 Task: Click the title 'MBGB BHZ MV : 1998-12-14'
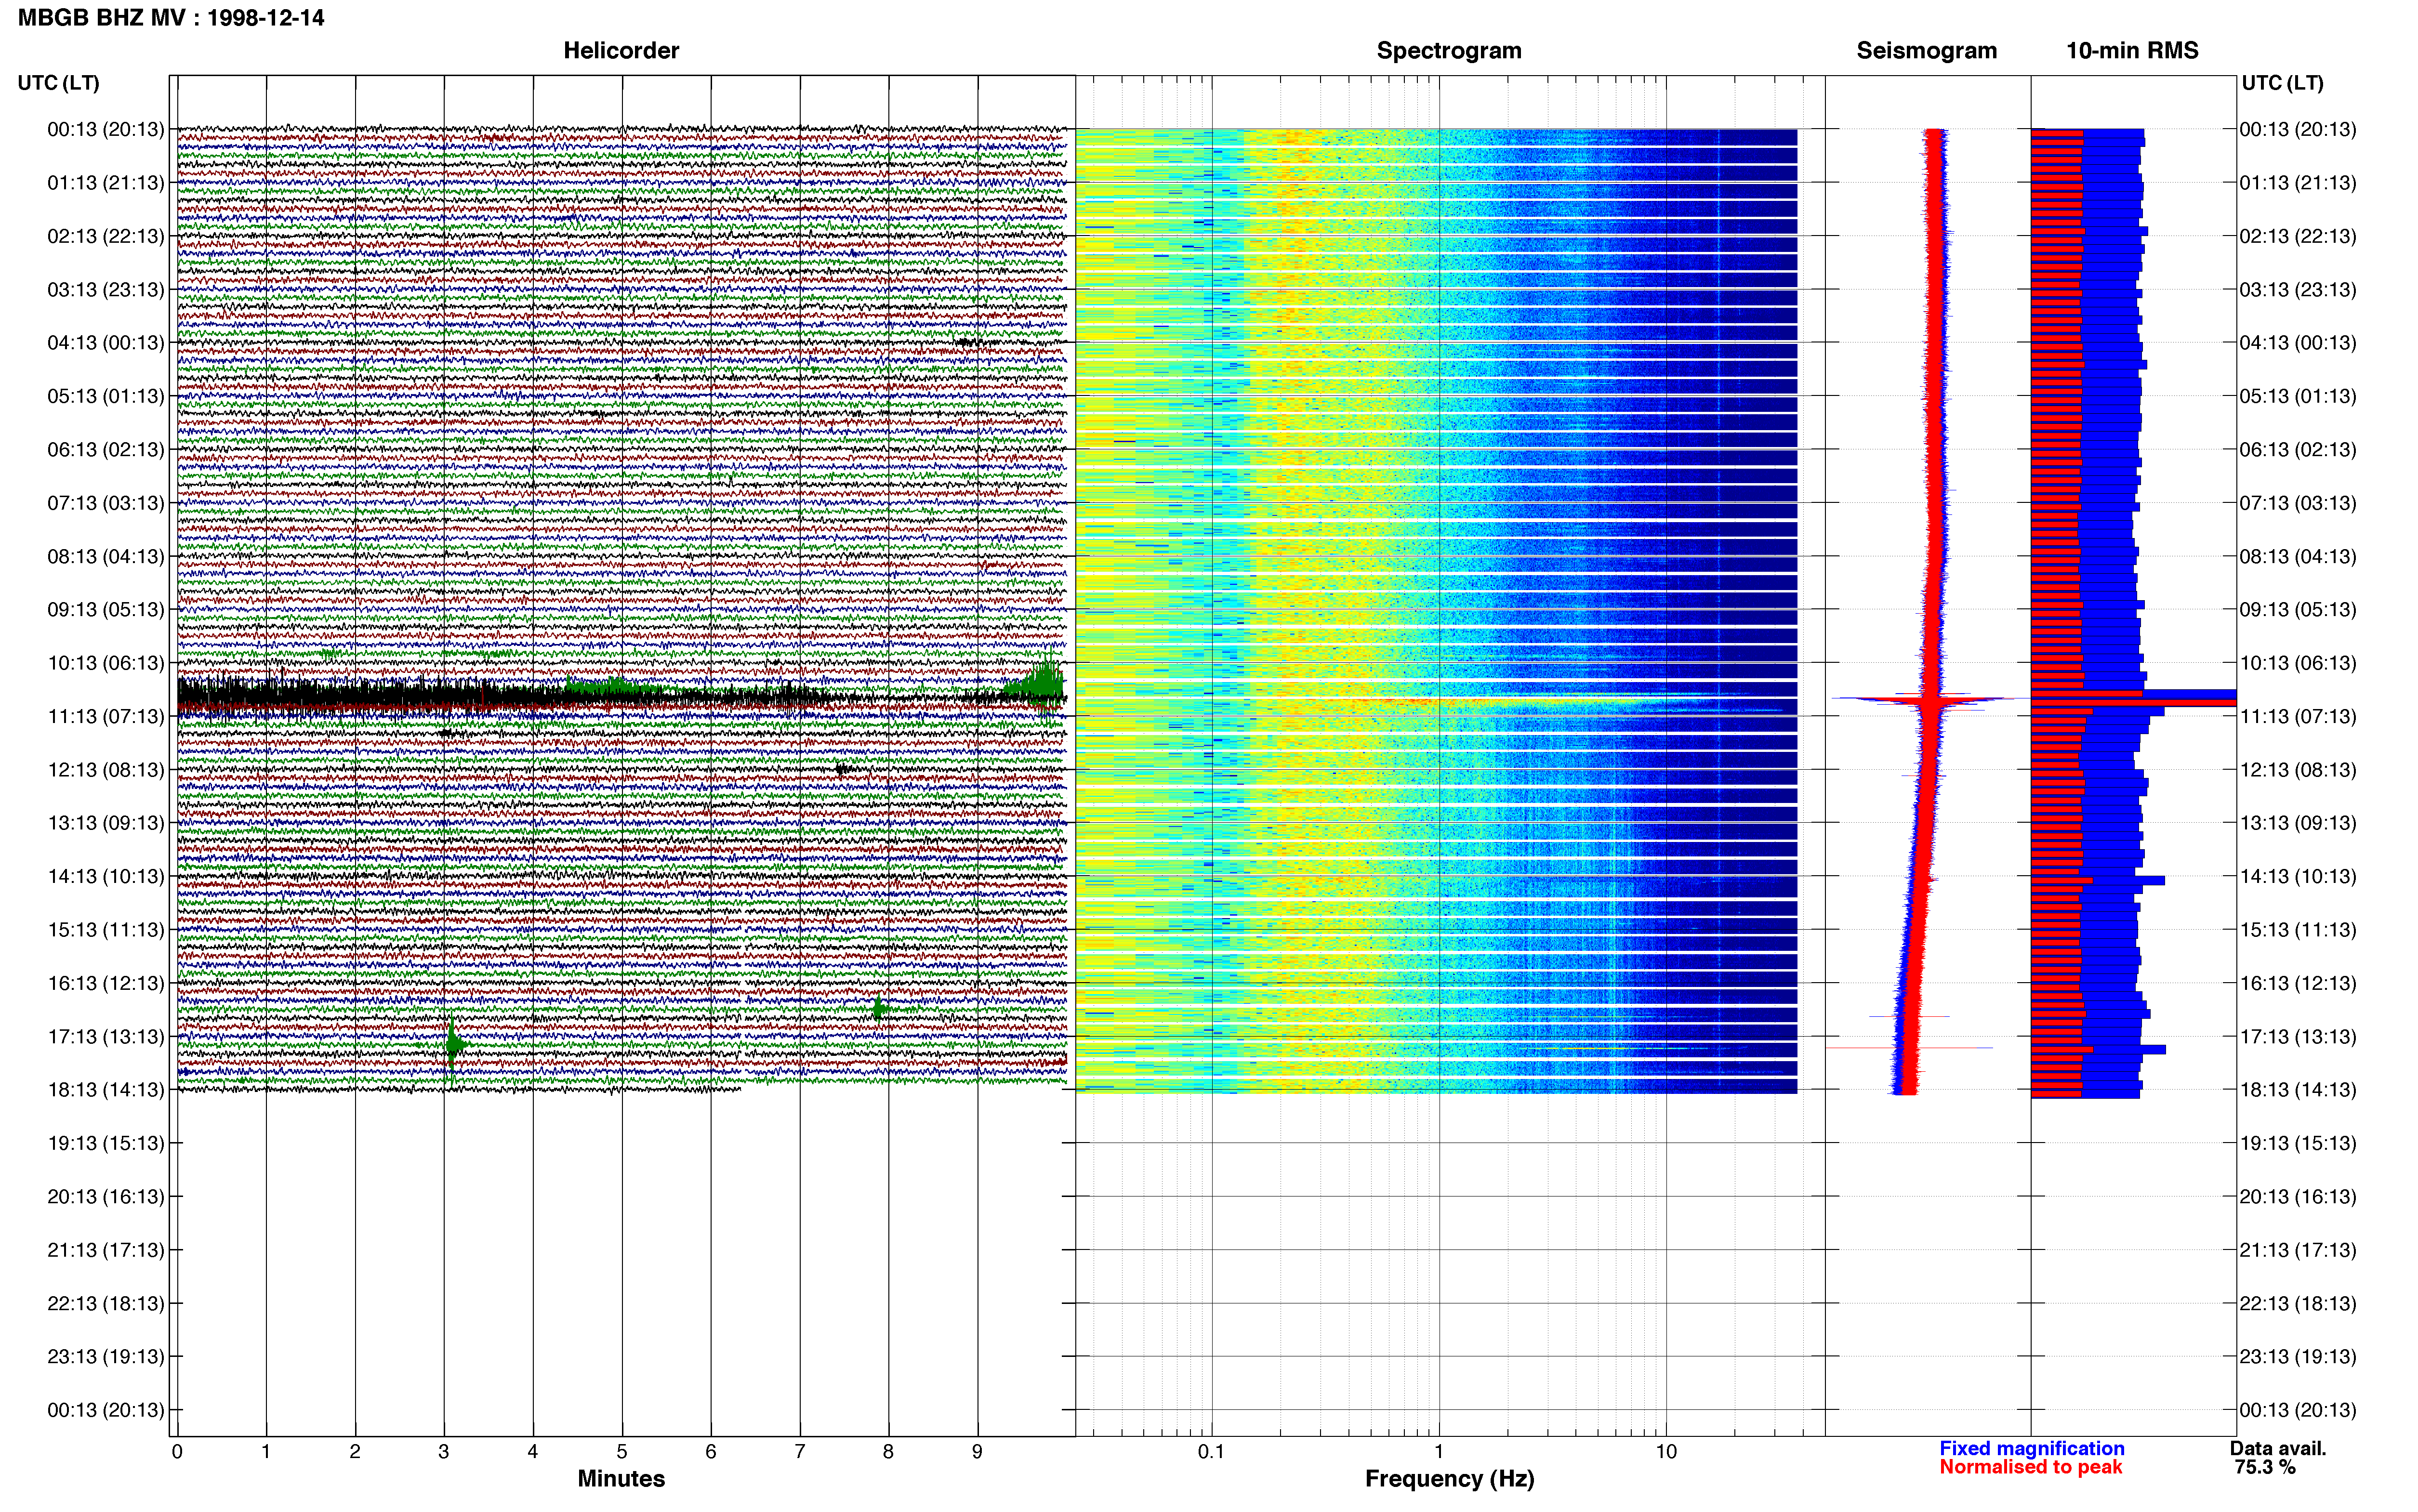click(171, 18)
